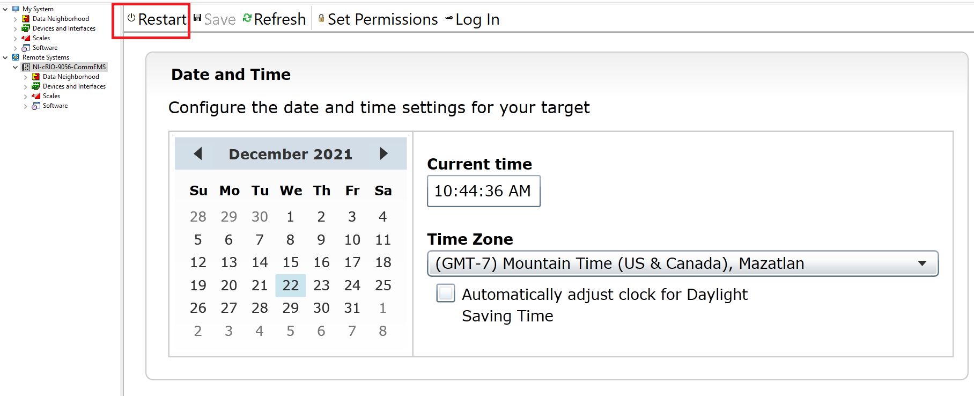Expand the Devices and Interfaces node under My System
The width and height of the screenshot is (974, 396).
[15, 28]
